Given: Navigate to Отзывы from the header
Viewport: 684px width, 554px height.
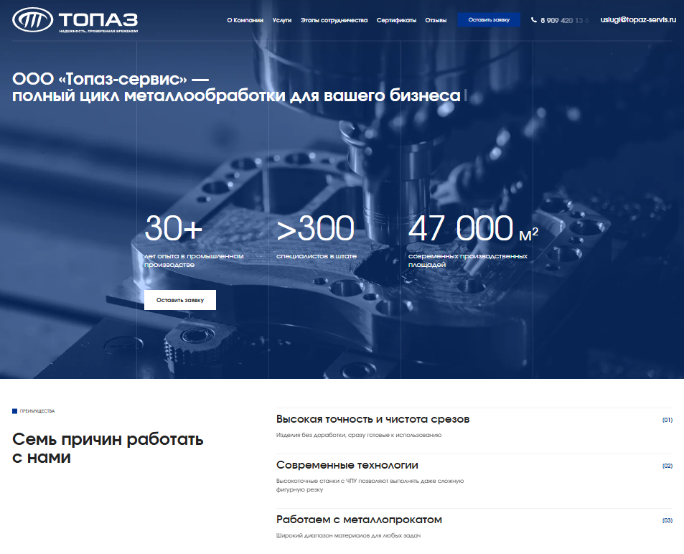Looking at the screenshot, I should [x=436, y=20].
